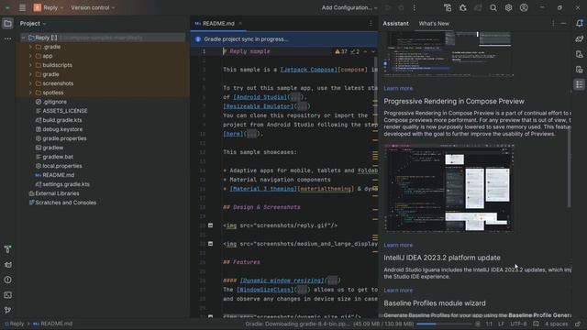Open More tool windows ellipsis in left bar
Screen dimensions: 587x330
[7, 38]
